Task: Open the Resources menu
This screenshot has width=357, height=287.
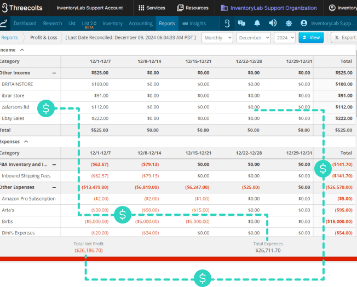Action: point(193,8)
